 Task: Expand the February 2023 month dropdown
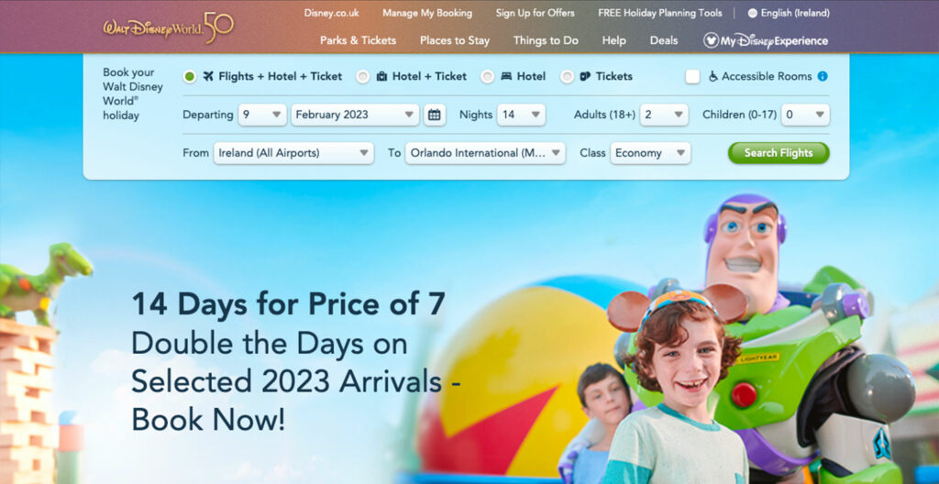pos(355,115)
